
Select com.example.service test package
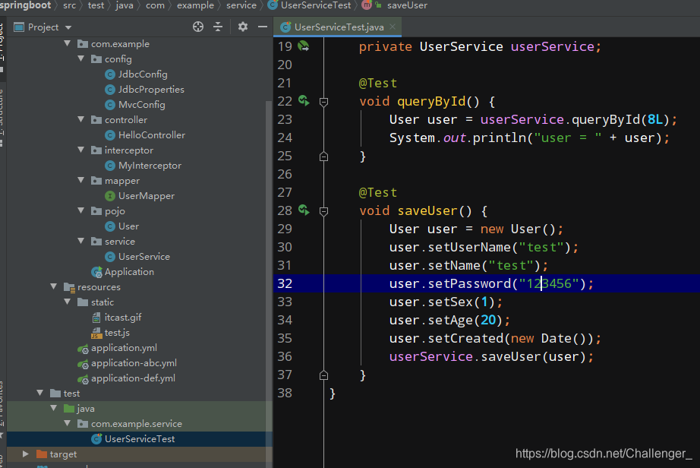coord(130,423)
